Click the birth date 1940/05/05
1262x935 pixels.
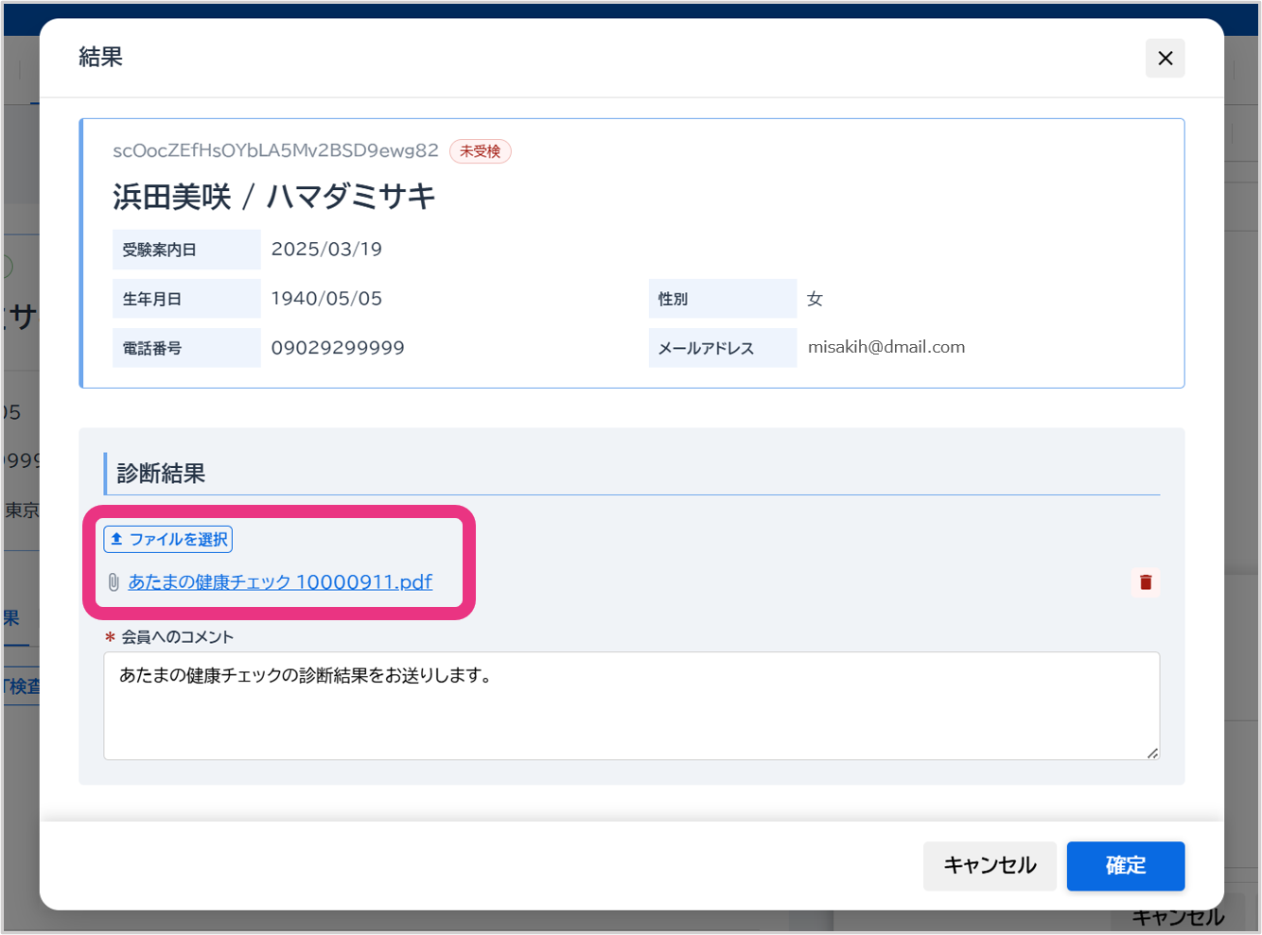click(x=326, y=299)
